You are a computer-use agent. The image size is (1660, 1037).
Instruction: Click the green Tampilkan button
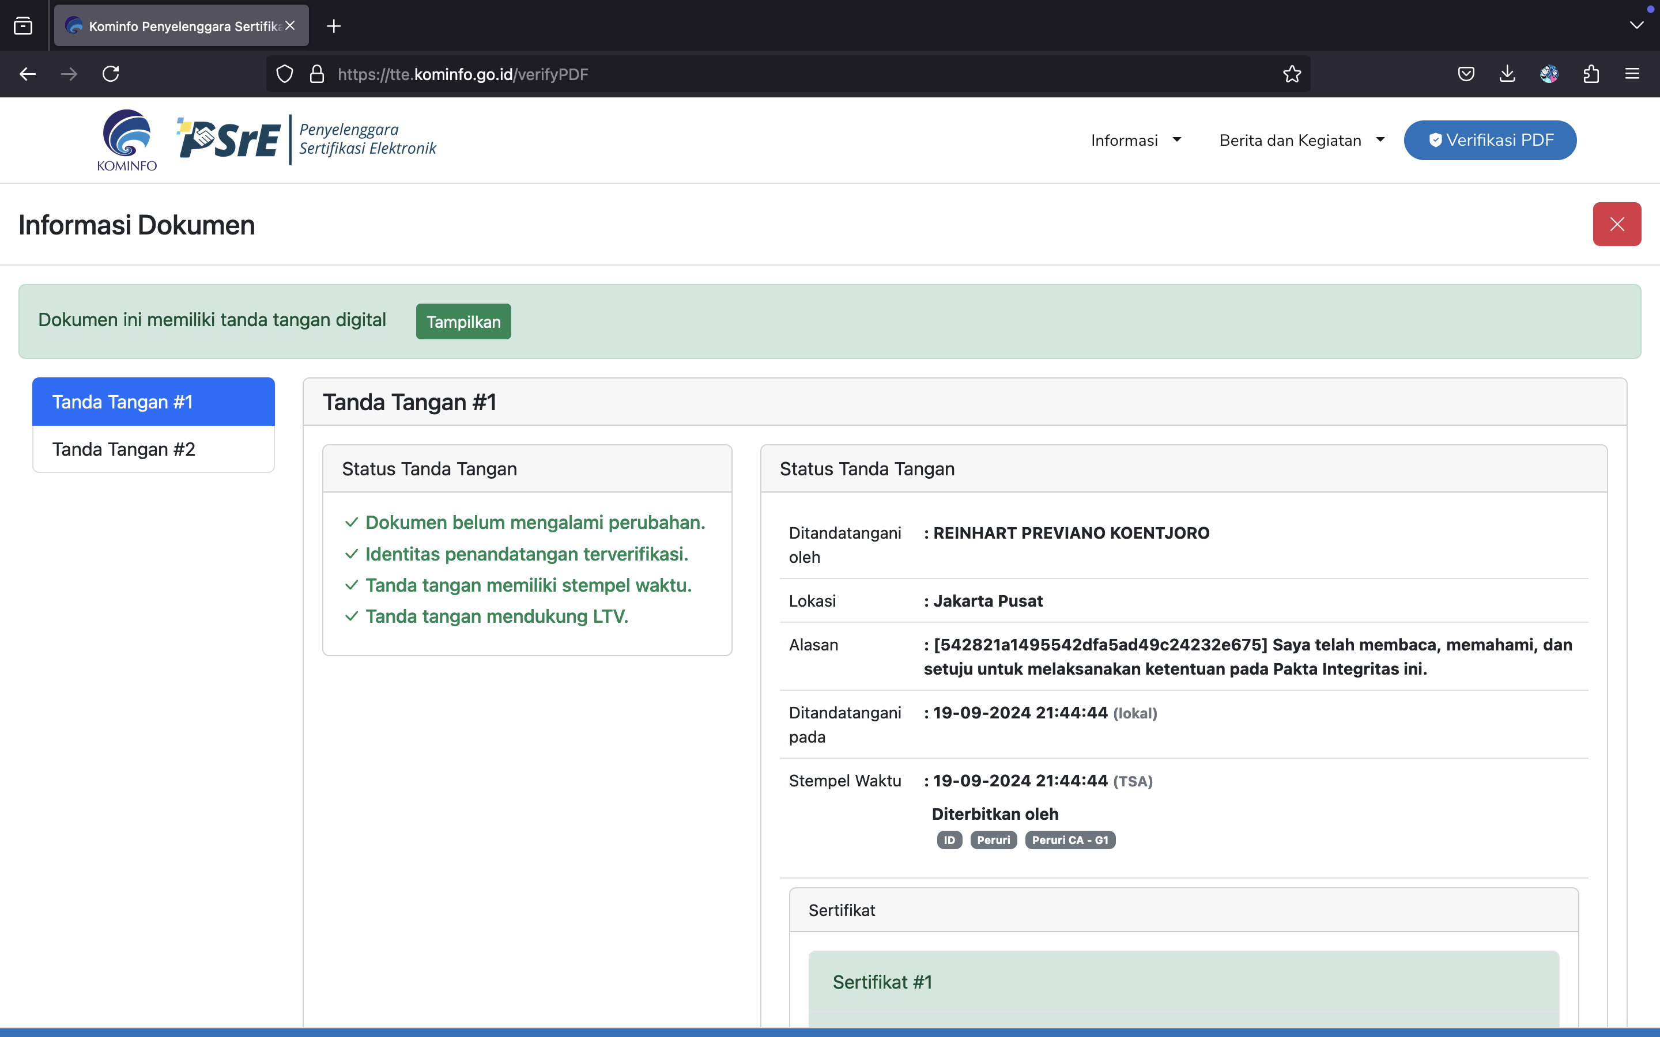tap(463, 321)
